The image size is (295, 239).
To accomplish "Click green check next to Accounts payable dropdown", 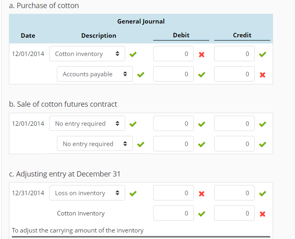I will pos(141,75).
